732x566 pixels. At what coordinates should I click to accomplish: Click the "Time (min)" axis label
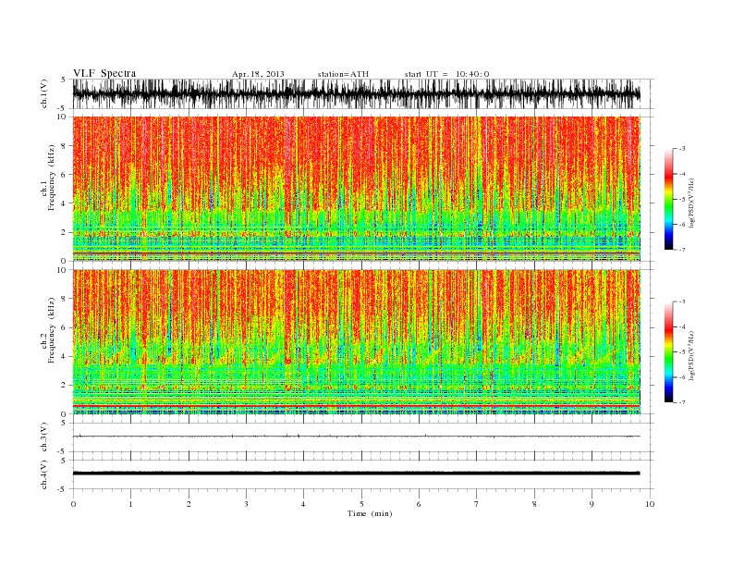tap(370, 513)
